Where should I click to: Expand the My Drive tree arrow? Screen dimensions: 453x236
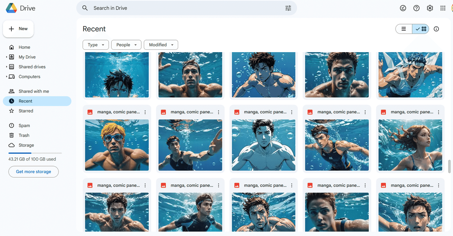(x=7, y=57)
